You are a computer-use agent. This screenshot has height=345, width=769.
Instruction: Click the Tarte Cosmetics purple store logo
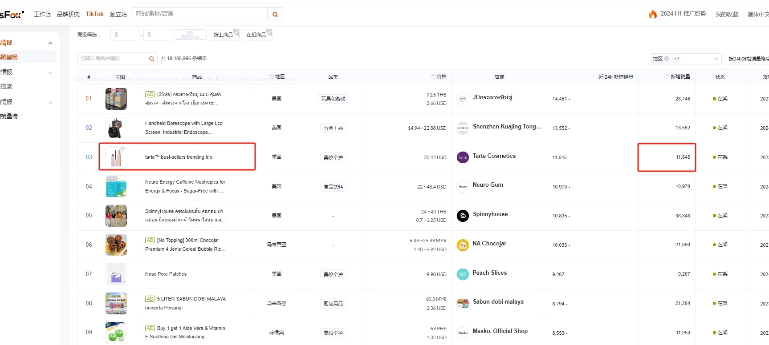coord(463,157)
